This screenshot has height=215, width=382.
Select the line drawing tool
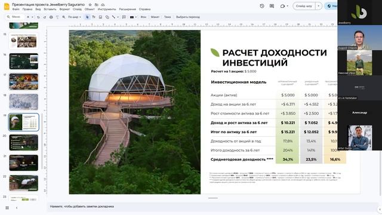(113, 17)
